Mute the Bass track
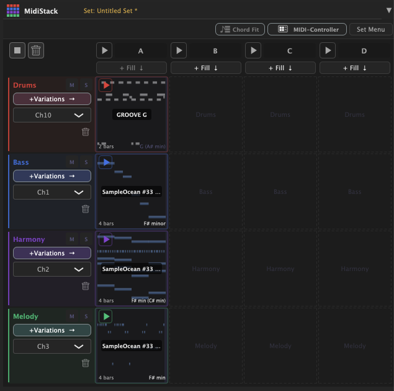394x391 pixels. click(72, 162)
